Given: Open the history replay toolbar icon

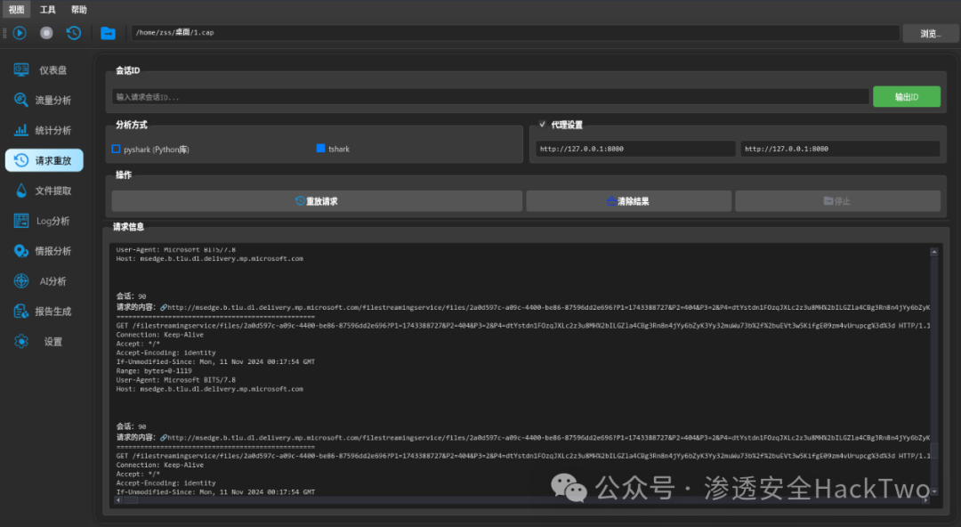Looking at the screenshot, I should 74,33.
